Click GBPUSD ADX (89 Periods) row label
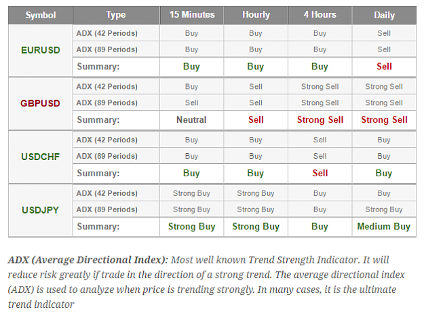This screenshot has height=318, width=424. 107,102
